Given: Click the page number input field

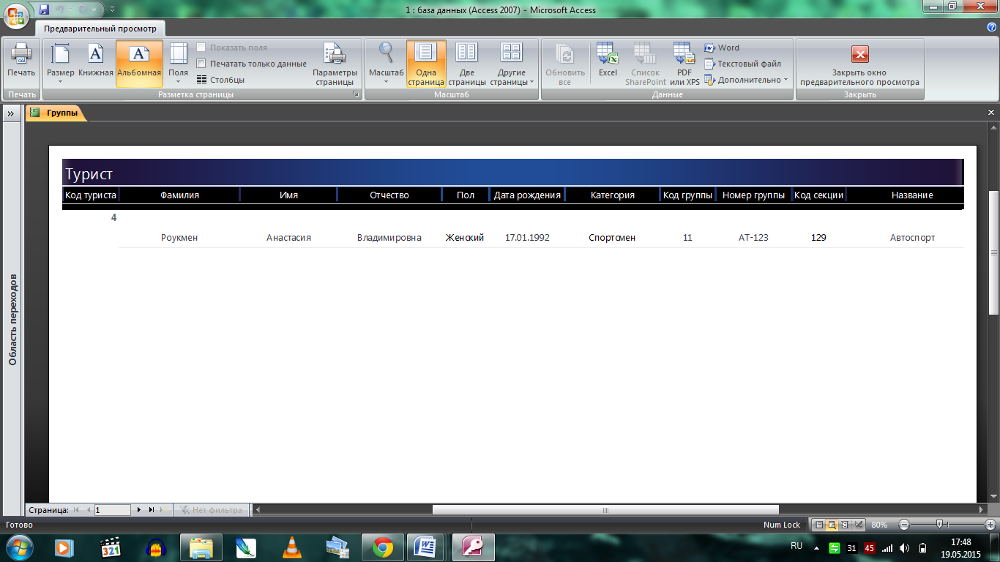Looking at the screenshot, I should coord(112,509).
